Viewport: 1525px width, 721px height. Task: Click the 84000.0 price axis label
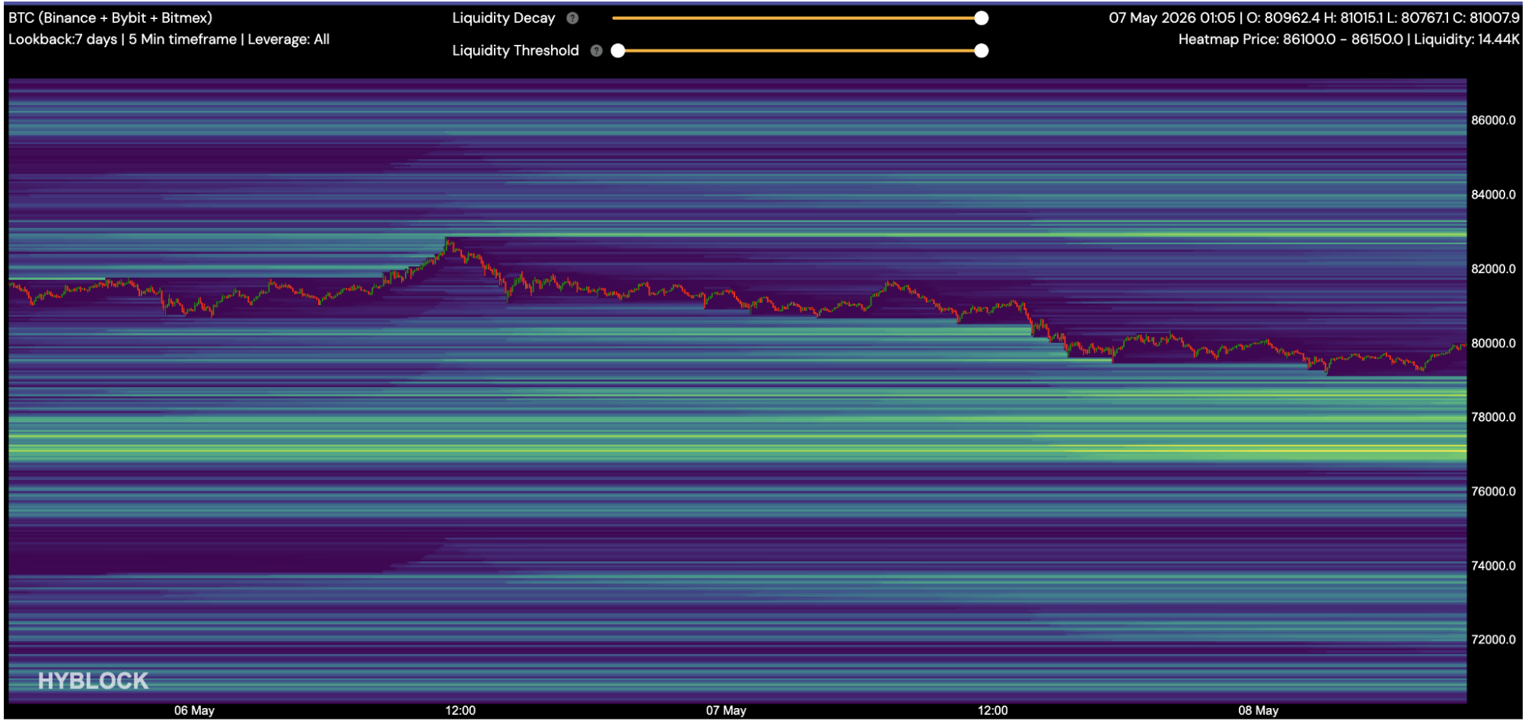click(1493, 195)
